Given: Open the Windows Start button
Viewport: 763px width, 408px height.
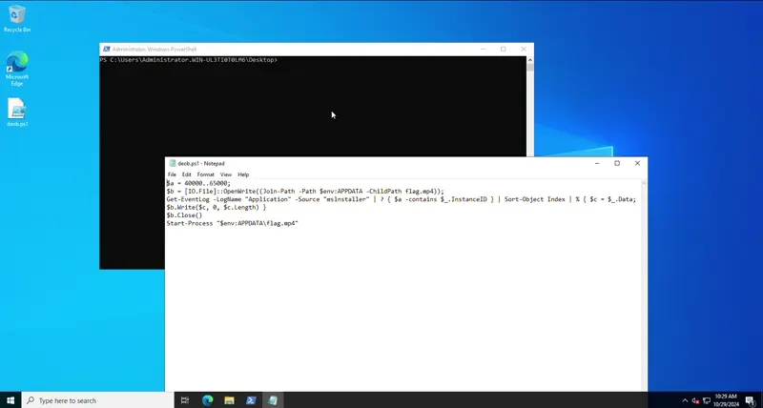Looking at the screenshot, I should [x=10, y=400].
